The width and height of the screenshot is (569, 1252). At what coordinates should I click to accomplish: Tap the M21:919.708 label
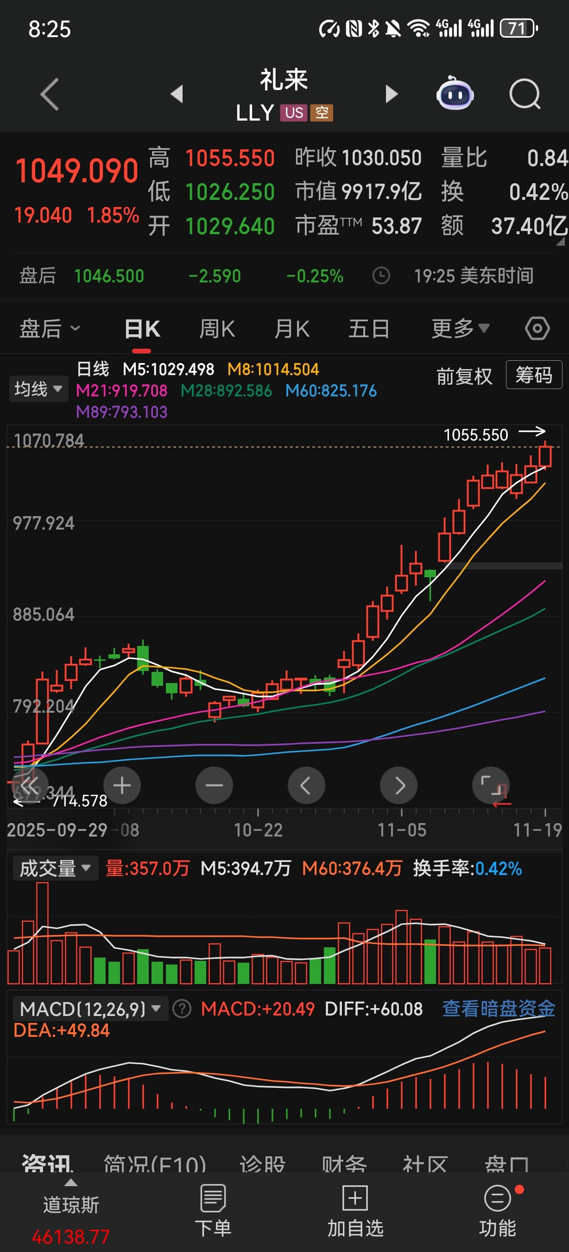point(121,391)
